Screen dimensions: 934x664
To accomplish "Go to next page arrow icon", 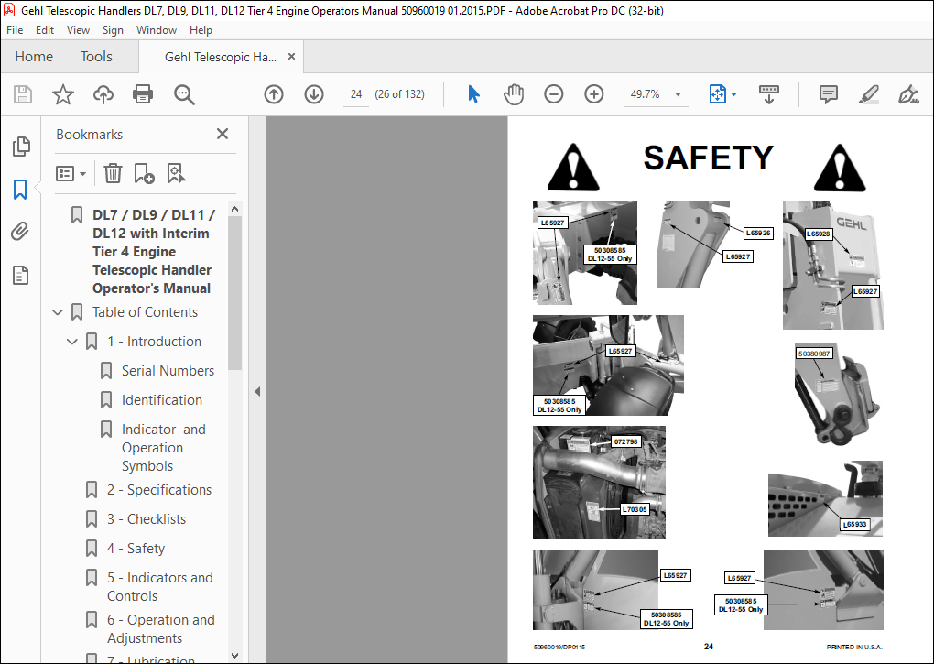I will pyautogui.click(x=314, y=94).
